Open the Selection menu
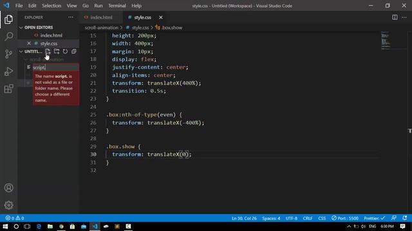Screen dimensions: 412x231 51,6
